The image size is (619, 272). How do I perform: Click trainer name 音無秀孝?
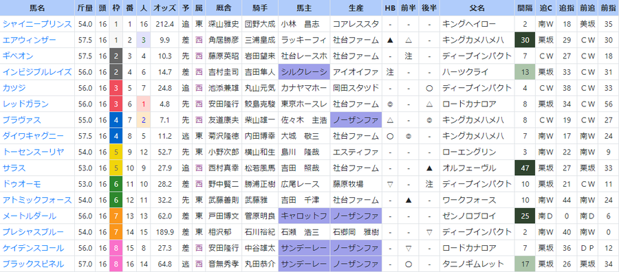(224, 264)
